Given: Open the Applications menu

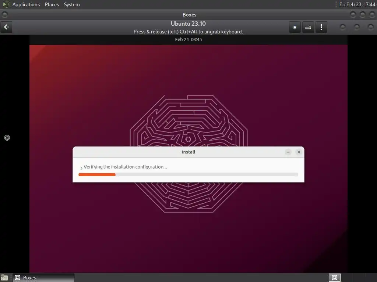Looking at the screenshot, I should pos(26,4).
